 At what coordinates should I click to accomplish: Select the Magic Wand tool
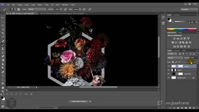[x=3, y=29]
